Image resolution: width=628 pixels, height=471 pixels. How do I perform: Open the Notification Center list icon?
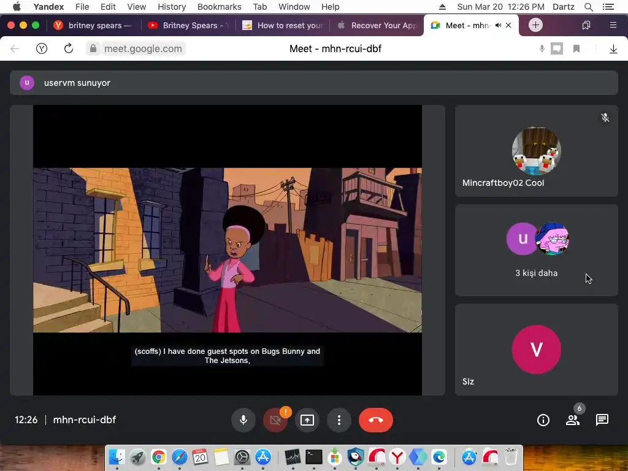click(x=608, y=7)
